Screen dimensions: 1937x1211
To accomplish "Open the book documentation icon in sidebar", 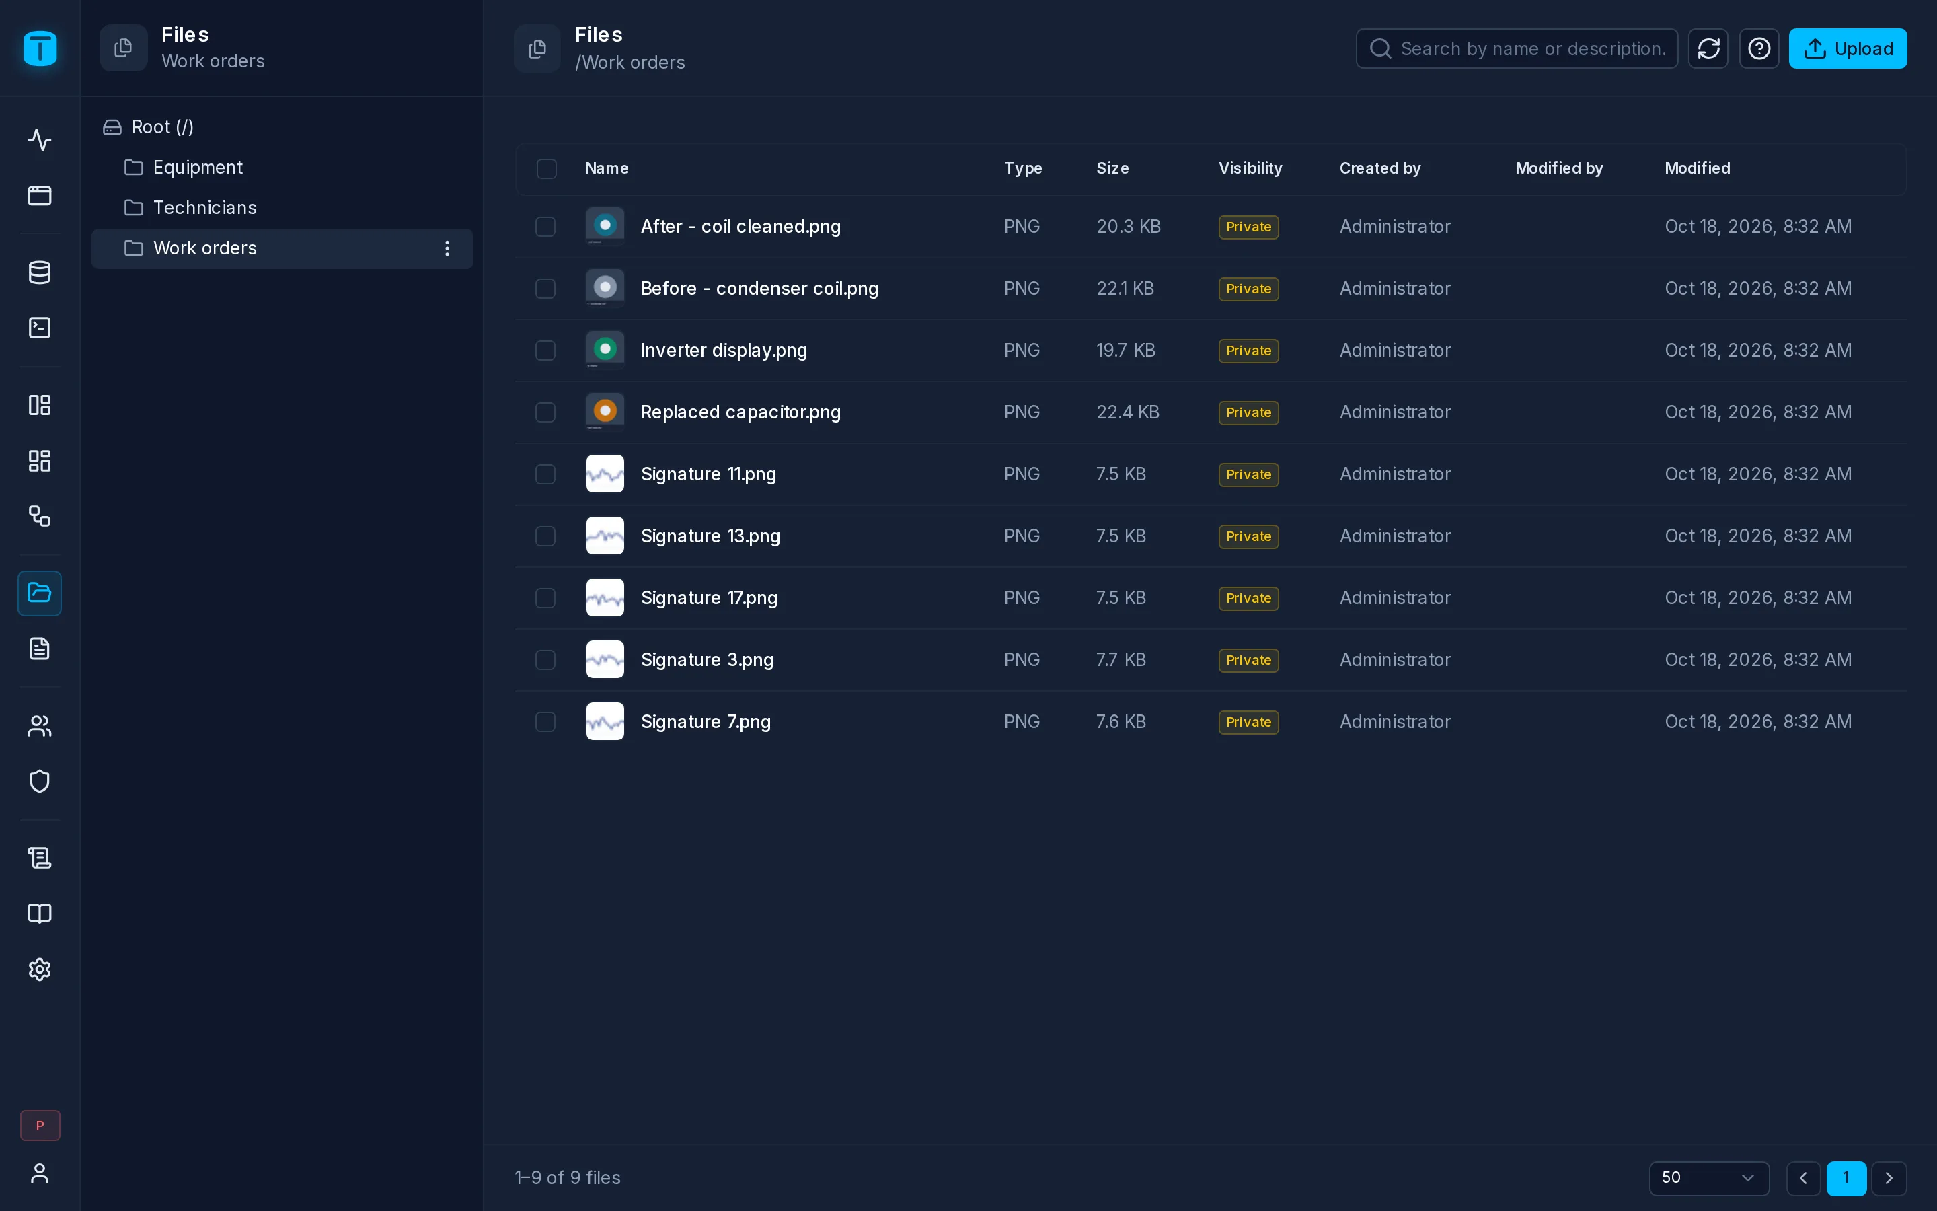I will pyautogui.click(x=39, y=914).
